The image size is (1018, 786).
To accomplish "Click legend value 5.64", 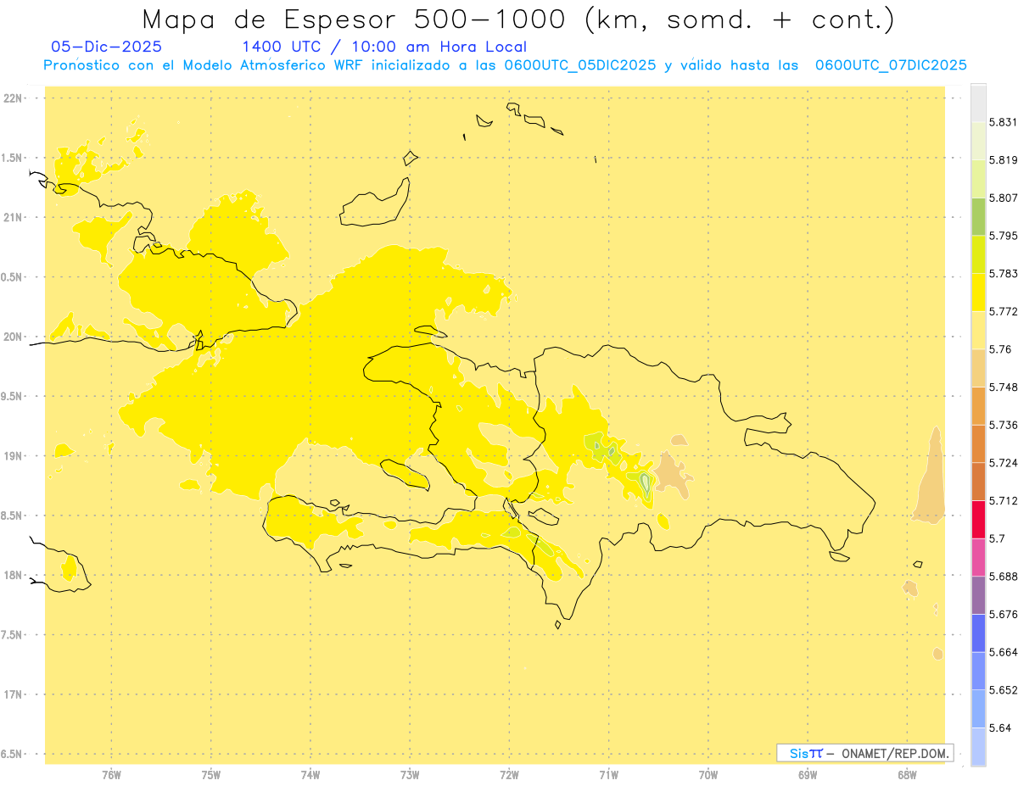I will pyautogui.click(x=1000, y=727).
